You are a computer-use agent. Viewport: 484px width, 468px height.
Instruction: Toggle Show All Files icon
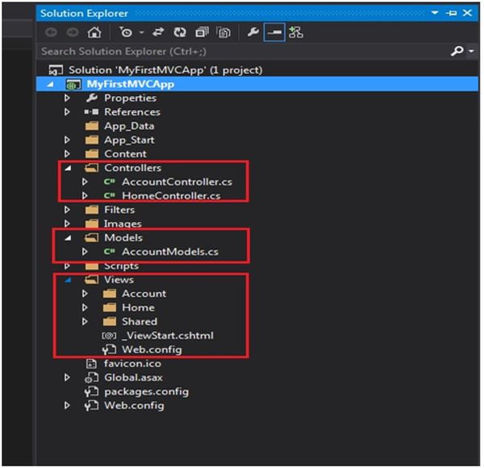223,32
